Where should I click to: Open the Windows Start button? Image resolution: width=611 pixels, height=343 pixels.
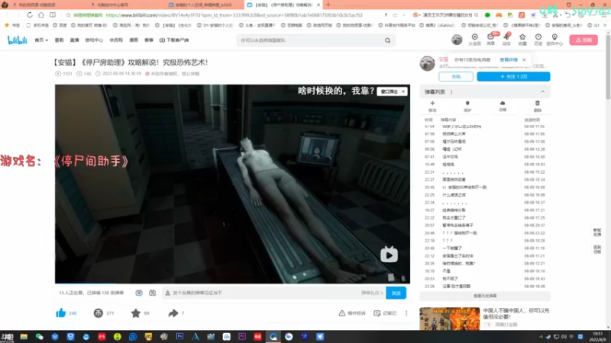pyautogui.click(x=7, y=337)
